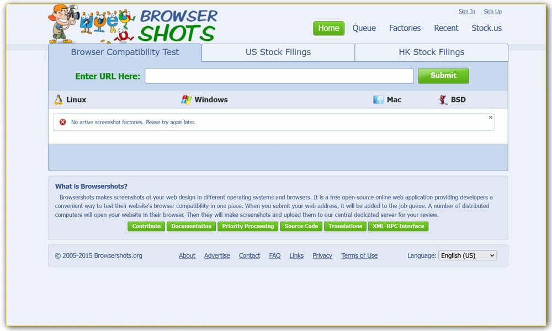Click inside the Enter URL field

[279, 76]
